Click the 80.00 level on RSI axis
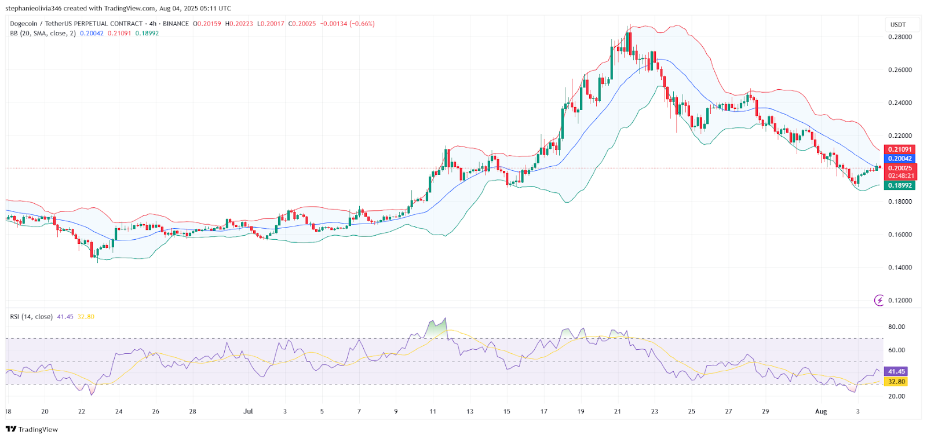 (896, 327)
